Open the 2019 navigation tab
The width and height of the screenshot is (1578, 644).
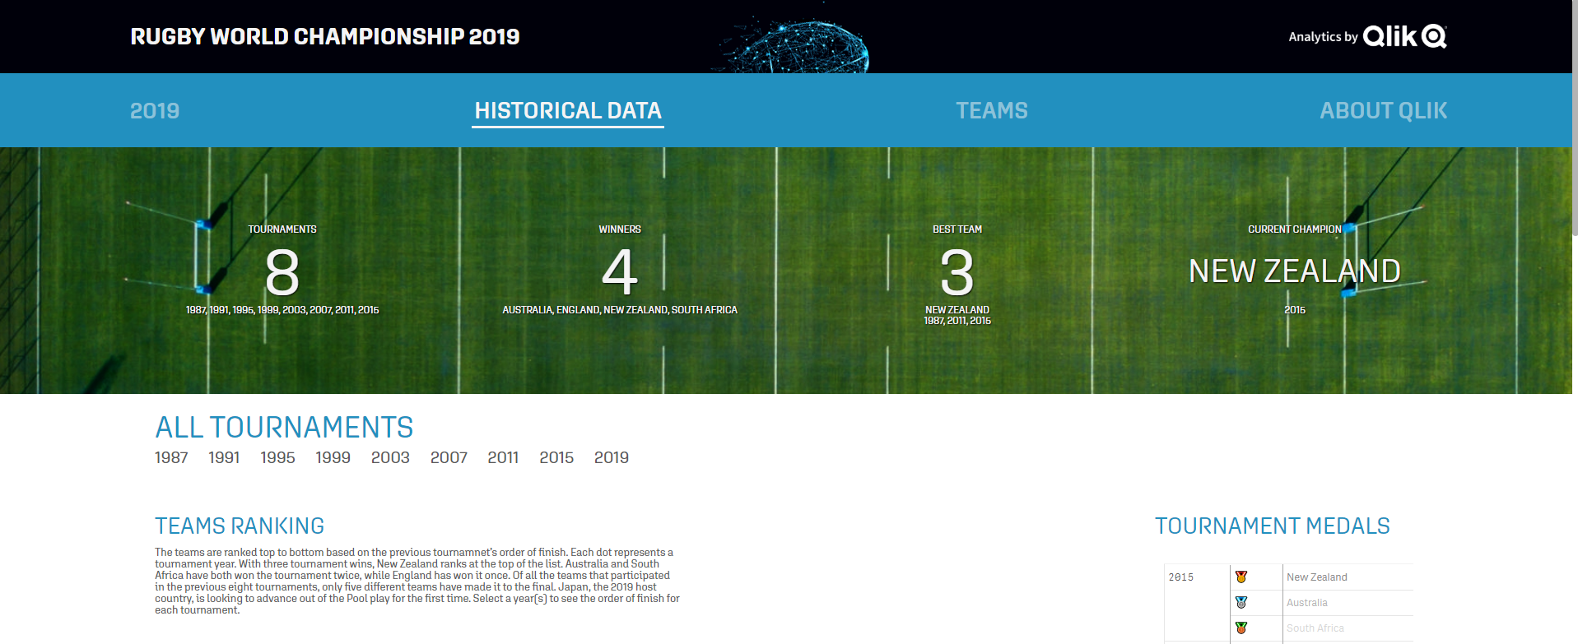pyautogui.click(x=155, y=111)
